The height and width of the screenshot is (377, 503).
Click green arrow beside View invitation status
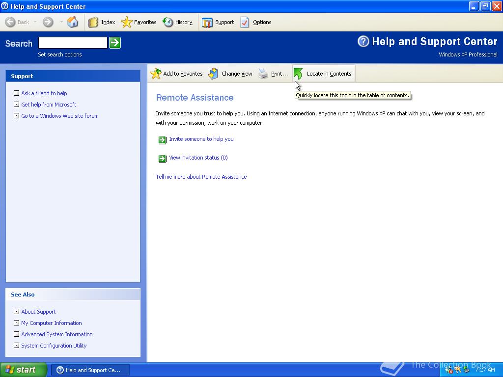point(163,159)
